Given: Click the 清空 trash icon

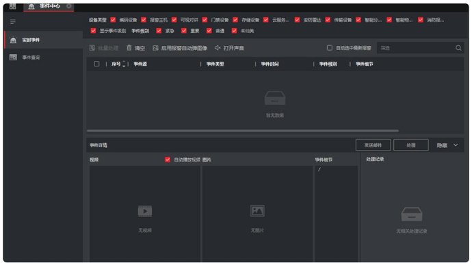Looking at the screenshot, I should coord(129,48).
